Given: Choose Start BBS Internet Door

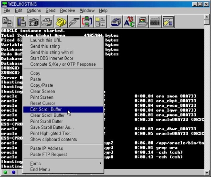Looking at the screenshot, I should (x=63, y=58).
